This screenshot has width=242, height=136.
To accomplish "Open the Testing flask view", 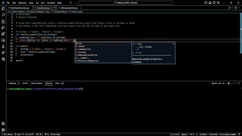I will pos(3,46).
